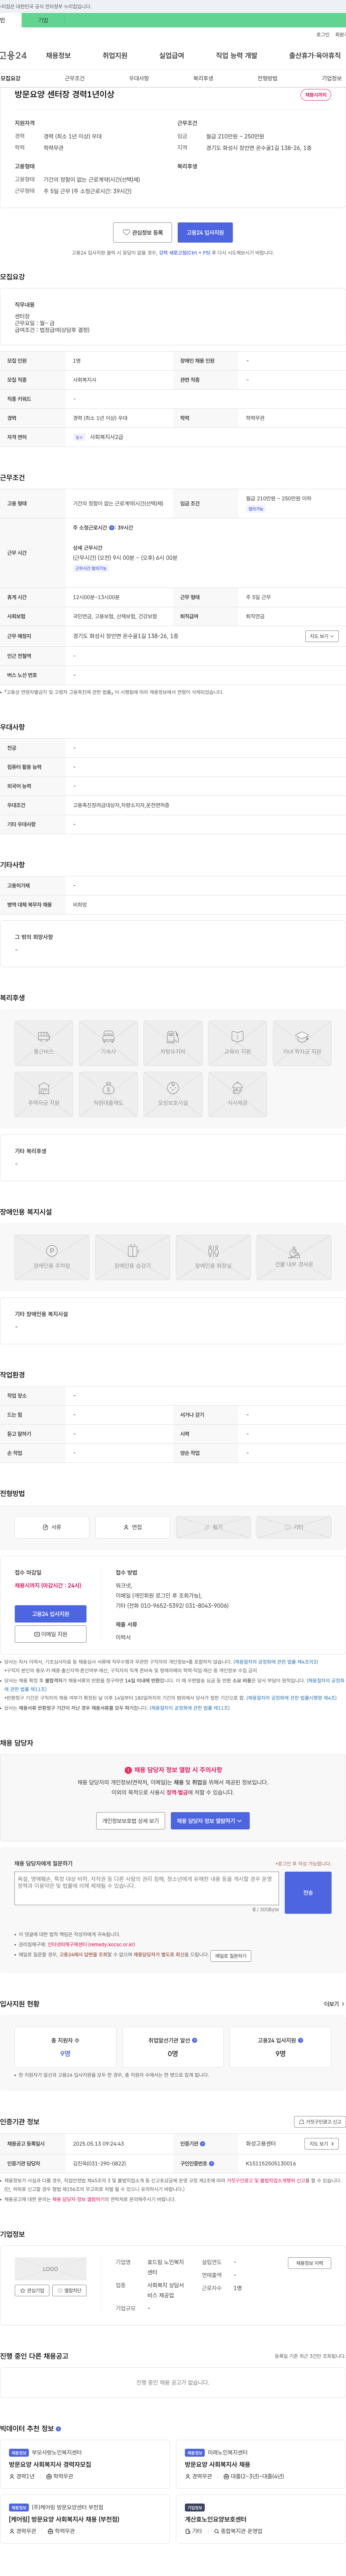Click top 고용24 입사지원 button beside 관심정보

(x=205, y=232)
